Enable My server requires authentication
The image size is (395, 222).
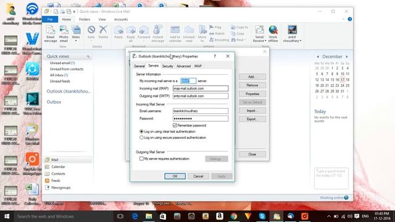(141, 158)
